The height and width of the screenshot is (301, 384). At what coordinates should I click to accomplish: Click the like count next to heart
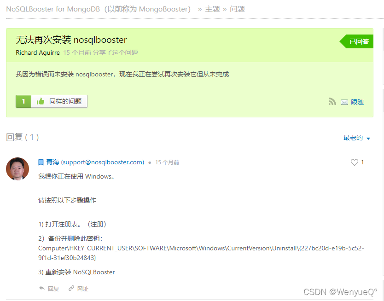pos(362,162)
